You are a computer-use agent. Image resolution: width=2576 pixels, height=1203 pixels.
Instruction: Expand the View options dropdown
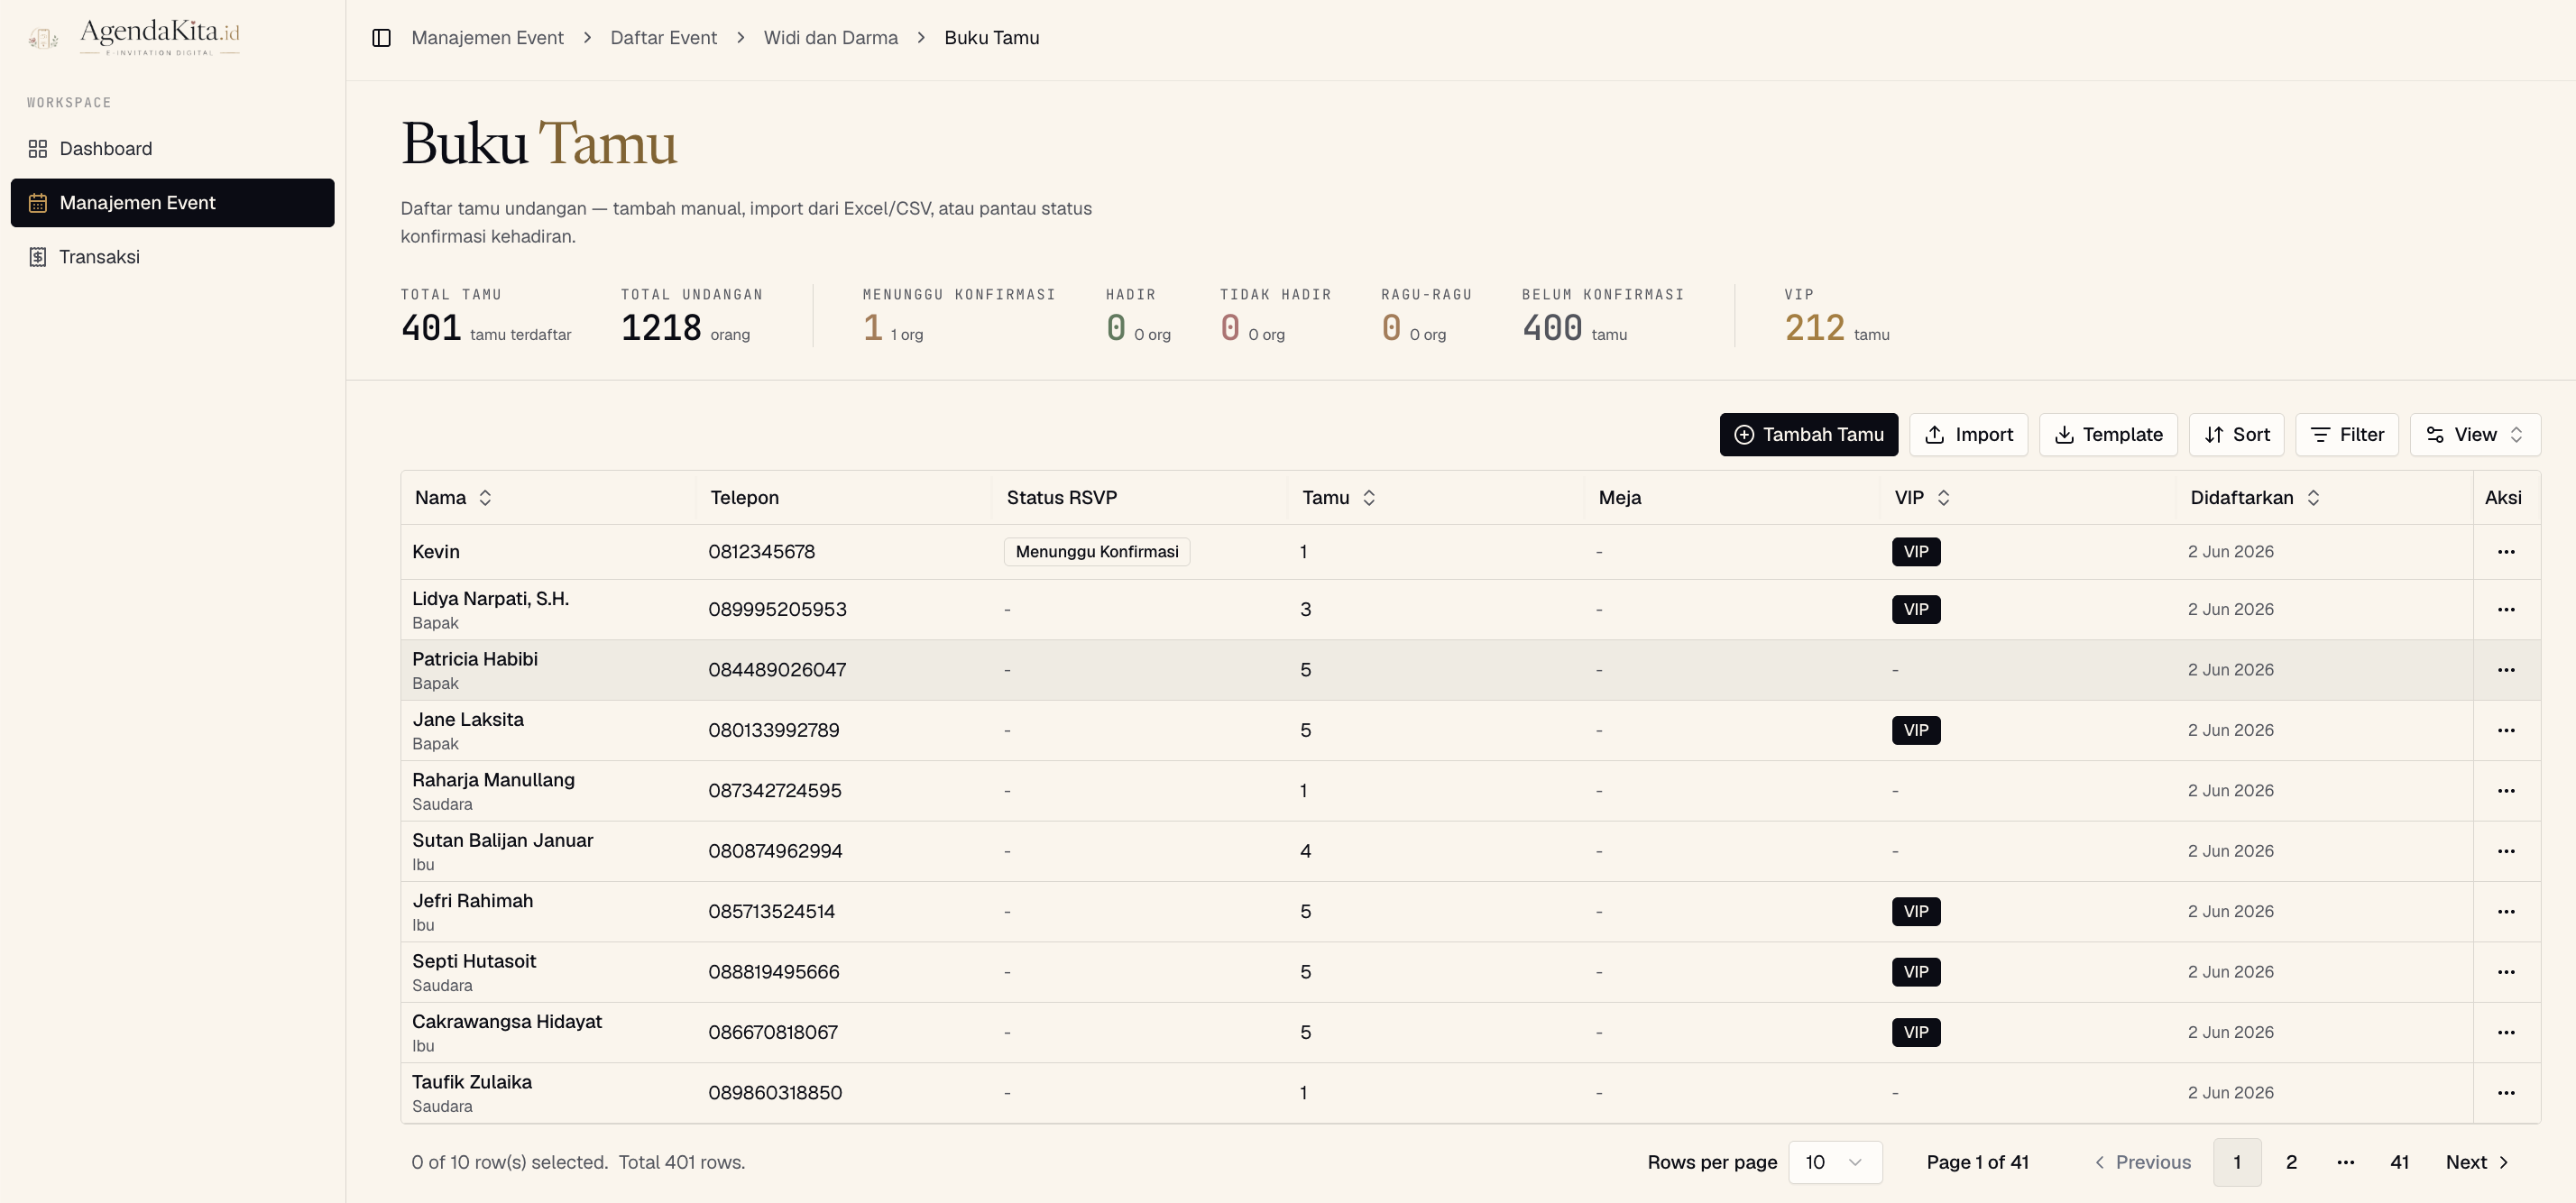tap(2475, 435)
